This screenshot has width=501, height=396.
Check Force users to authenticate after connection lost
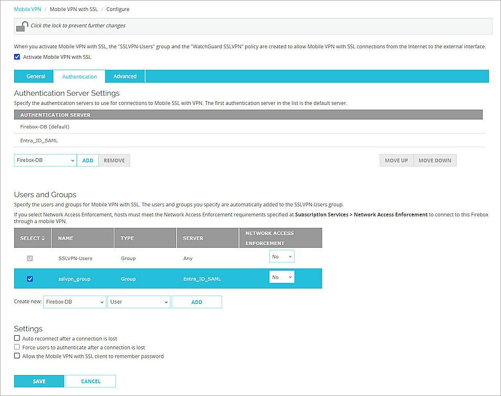17,347
